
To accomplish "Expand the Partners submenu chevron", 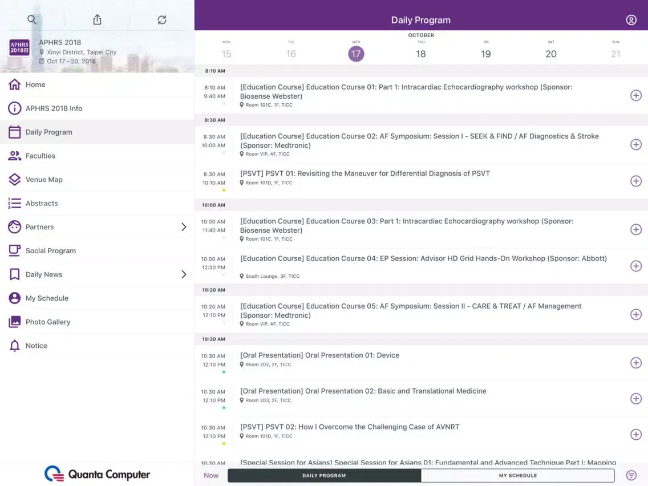I will point(184,227).
